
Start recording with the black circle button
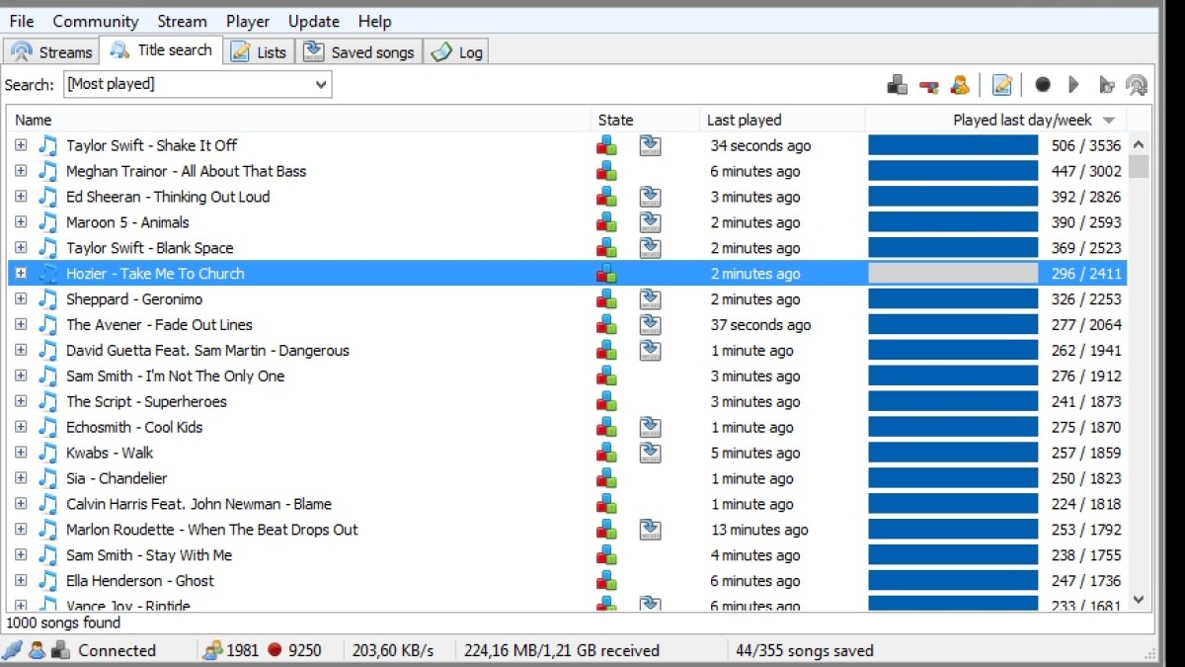click(x=1043, y=85)
